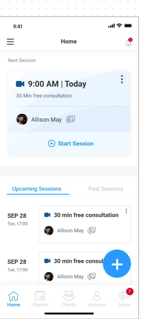Open the hamburger menu
Viewport: 142px width, 319px height.
(x=10, y=42)
